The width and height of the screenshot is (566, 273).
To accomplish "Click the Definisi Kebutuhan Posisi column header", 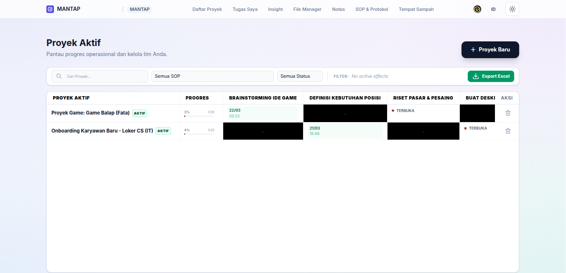I will (345, 98).
